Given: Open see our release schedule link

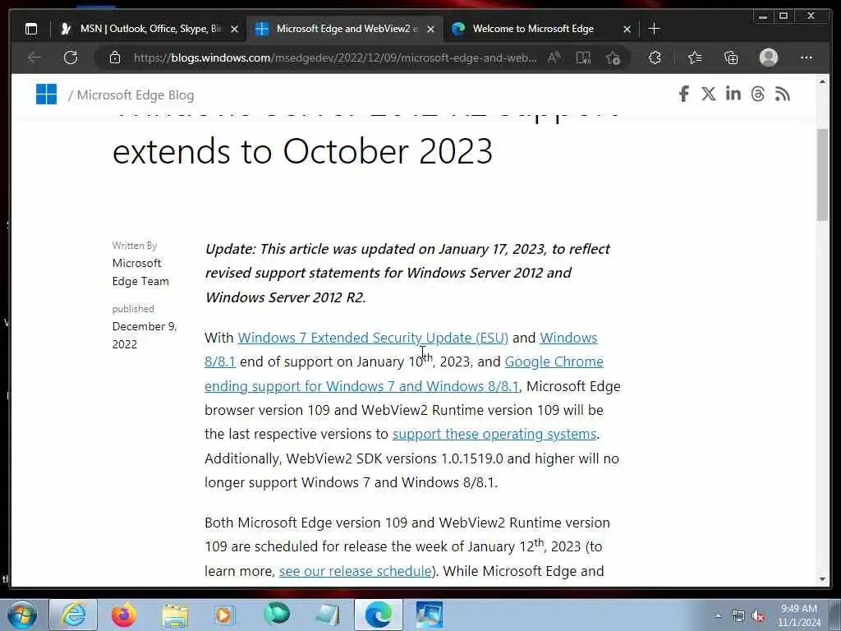Looking at the screenshot, I should (x=355, y=571).
